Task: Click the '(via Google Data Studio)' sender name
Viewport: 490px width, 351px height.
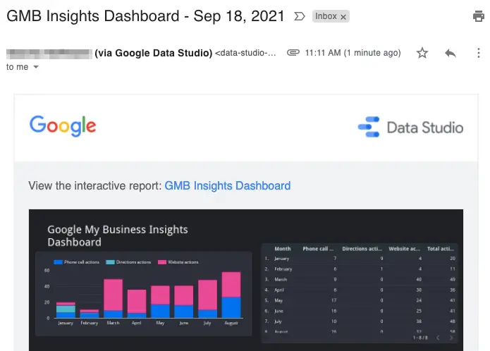Action: (x=154, y=53)
